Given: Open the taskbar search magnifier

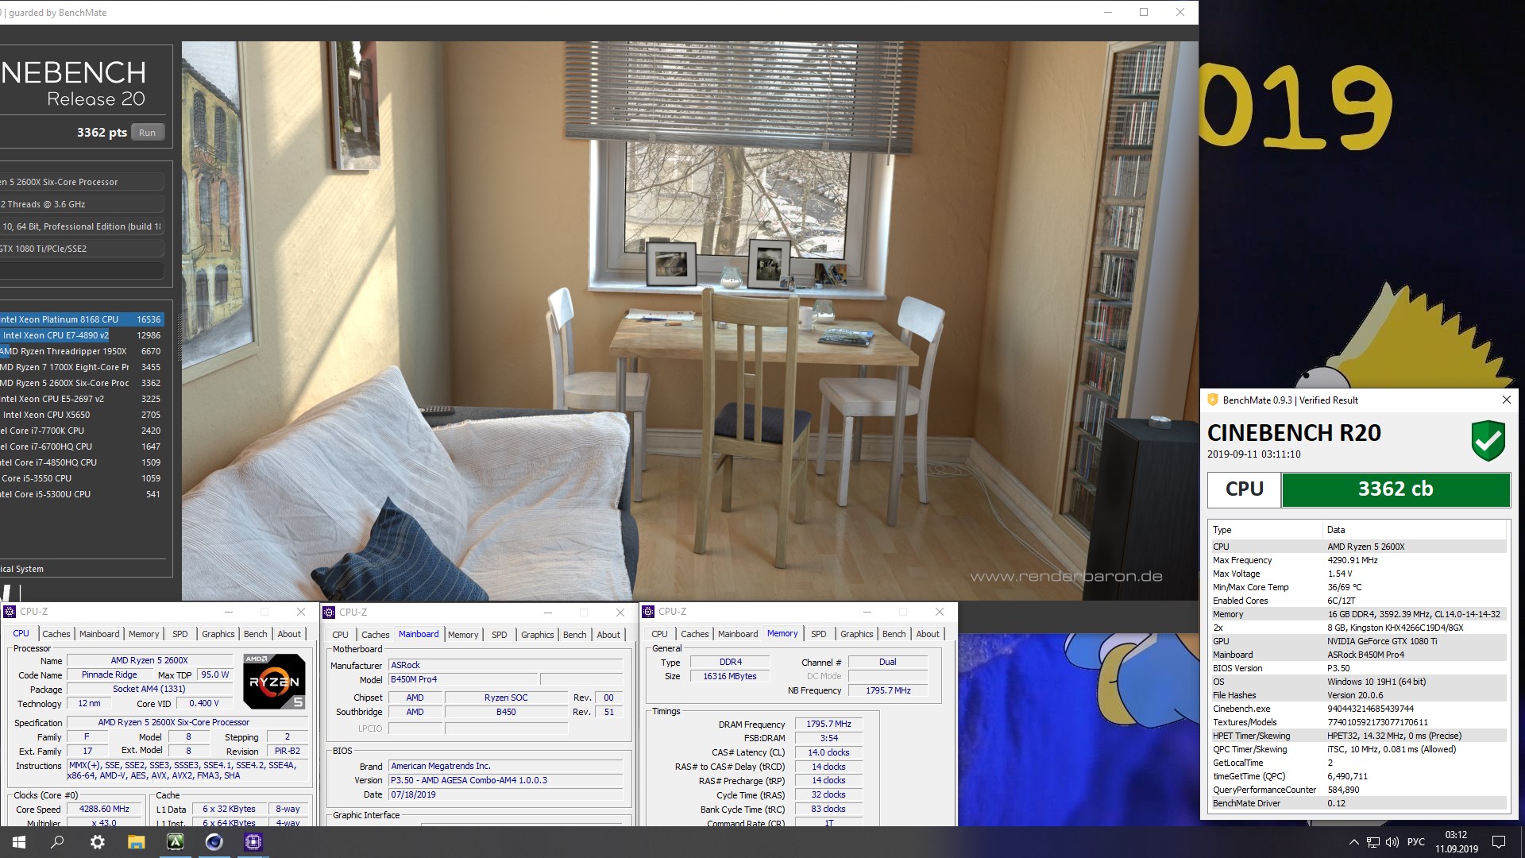Looking at the screenshot, I should (x=57, y=842).
